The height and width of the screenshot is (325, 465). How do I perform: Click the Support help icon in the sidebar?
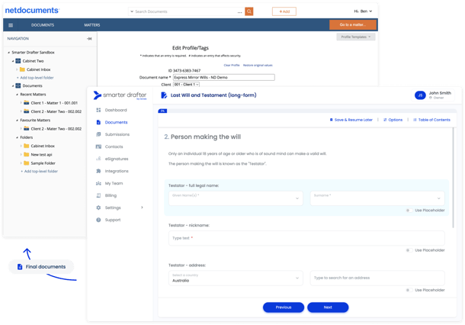98,220
